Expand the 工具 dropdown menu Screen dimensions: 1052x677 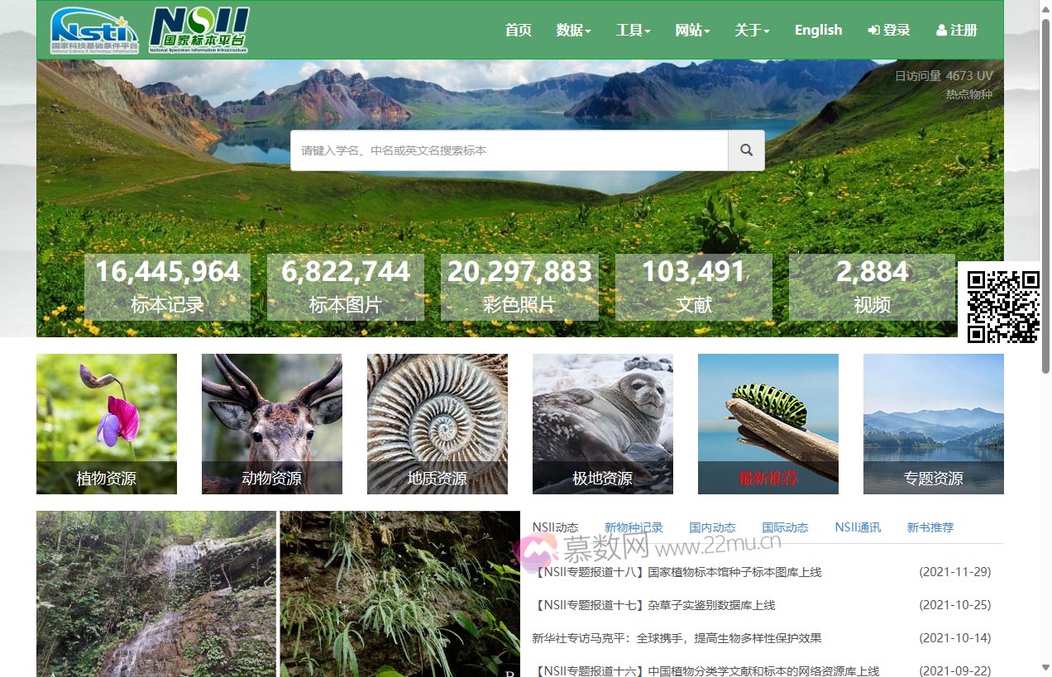point(633,30)
